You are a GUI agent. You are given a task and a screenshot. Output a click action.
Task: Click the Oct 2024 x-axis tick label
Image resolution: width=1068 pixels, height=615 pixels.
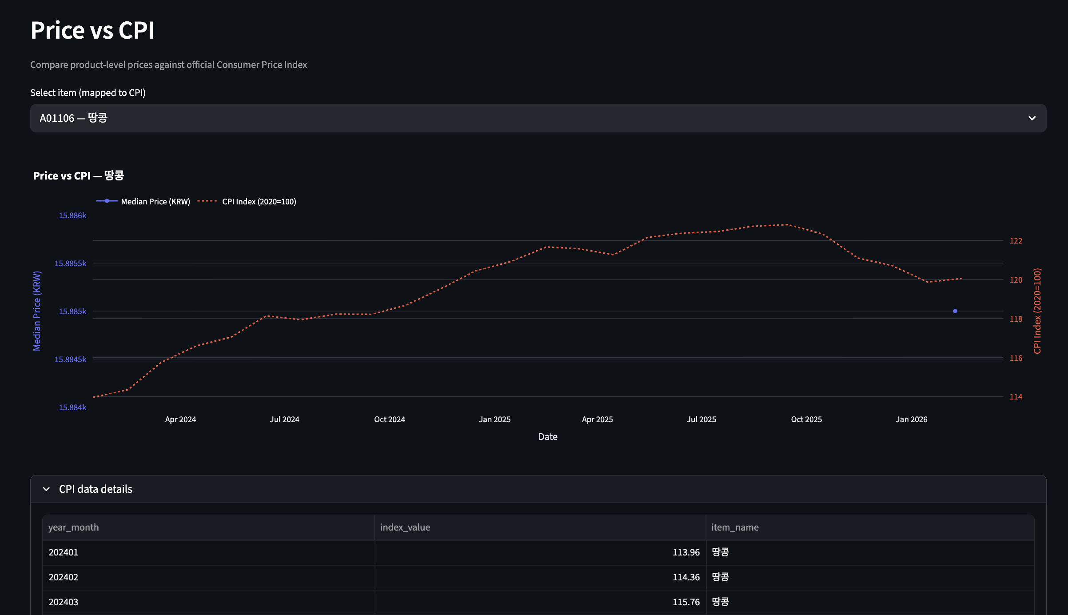click(390, 419)
